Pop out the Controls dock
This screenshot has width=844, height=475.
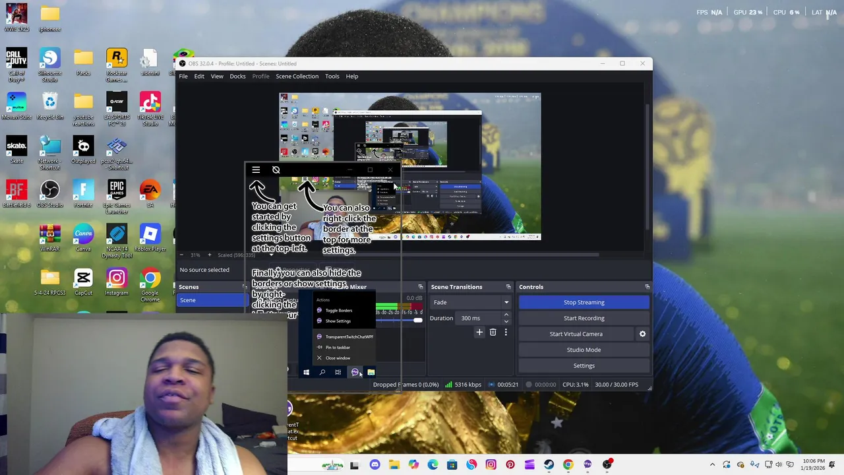(647, 287)
